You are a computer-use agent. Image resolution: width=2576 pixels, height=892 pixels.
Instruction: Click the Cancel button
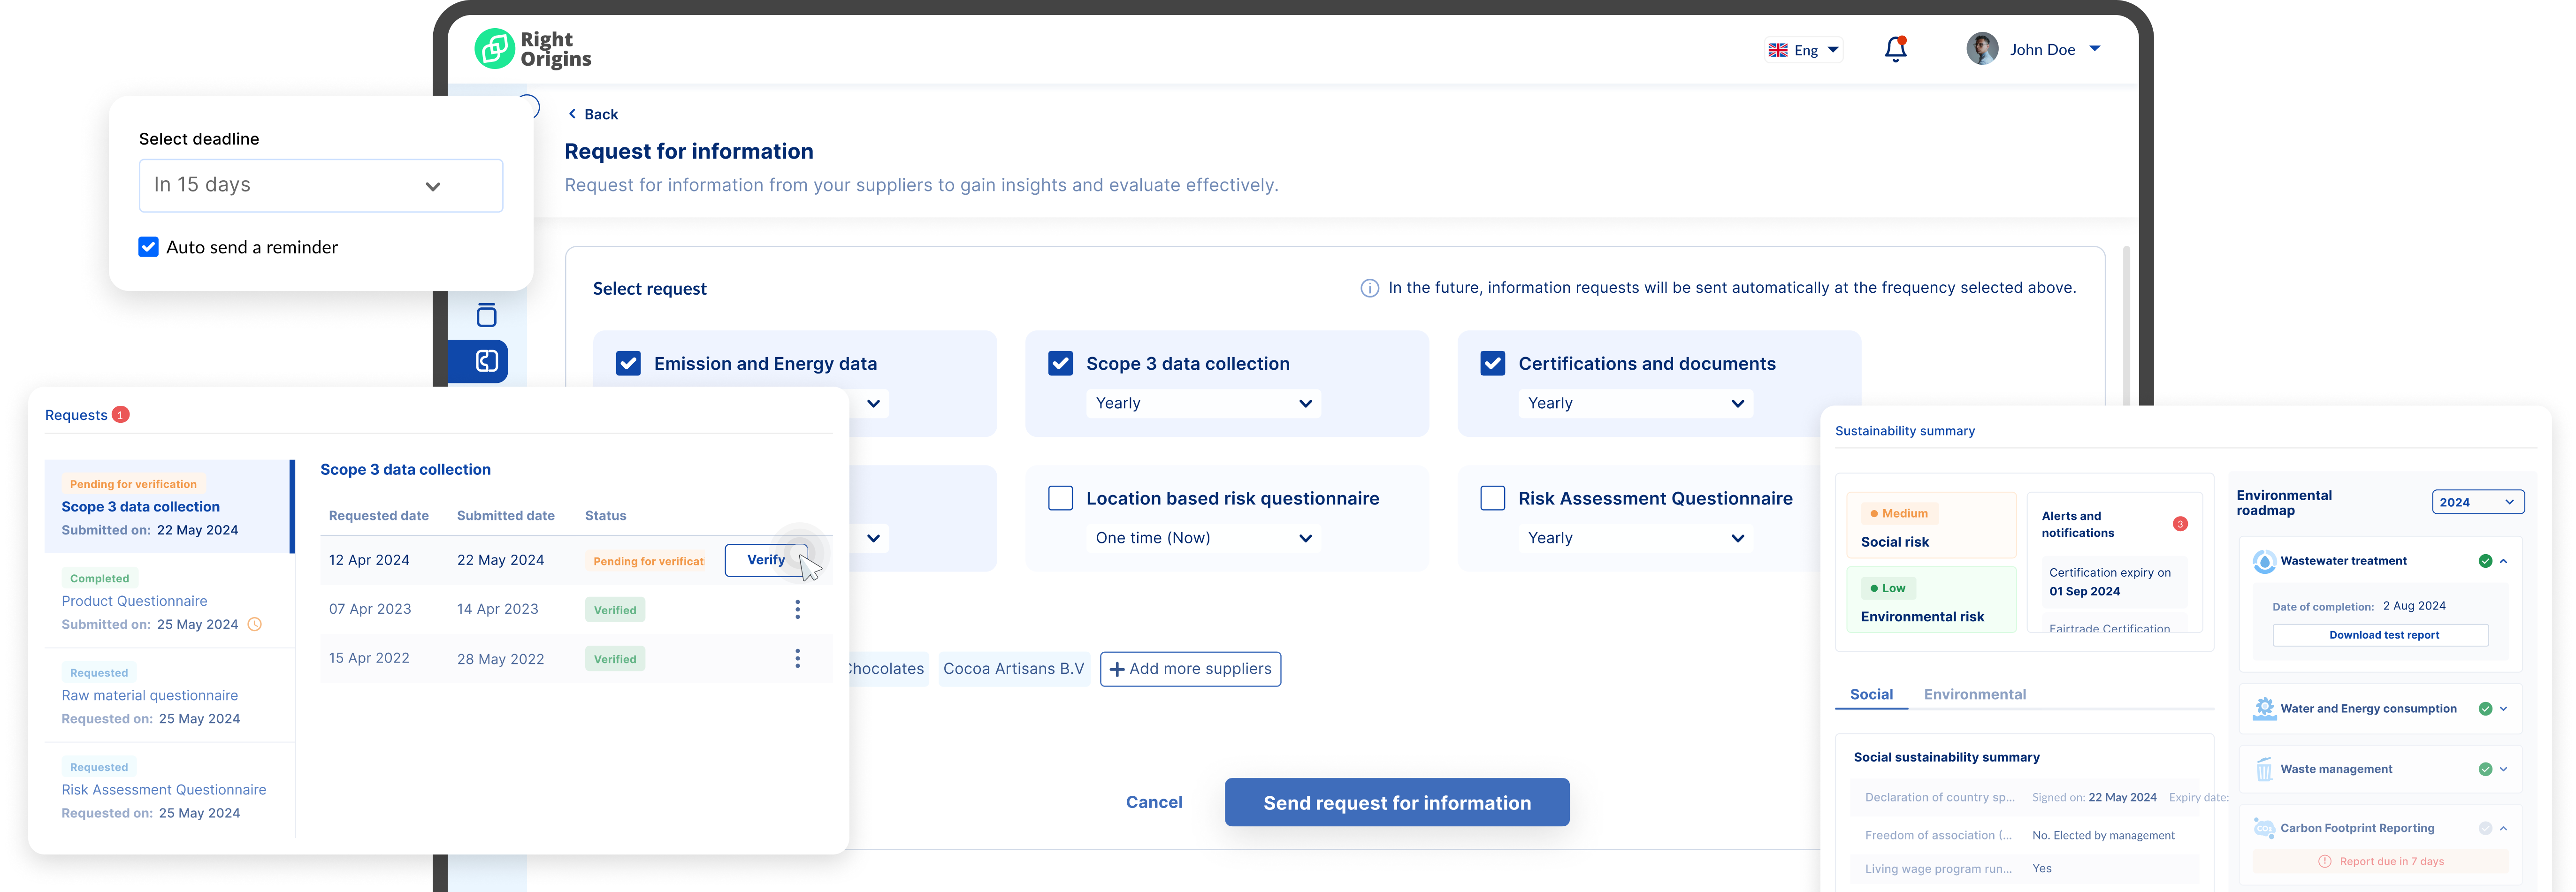[1153, 802]
